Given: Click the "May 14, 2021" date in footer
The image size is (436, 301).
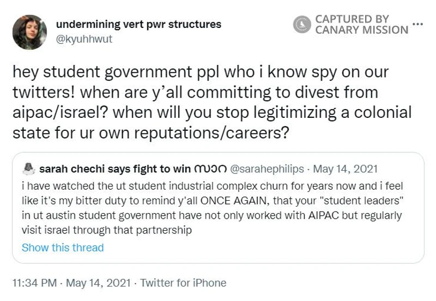Looking at the screenshot, I should 97,283.
